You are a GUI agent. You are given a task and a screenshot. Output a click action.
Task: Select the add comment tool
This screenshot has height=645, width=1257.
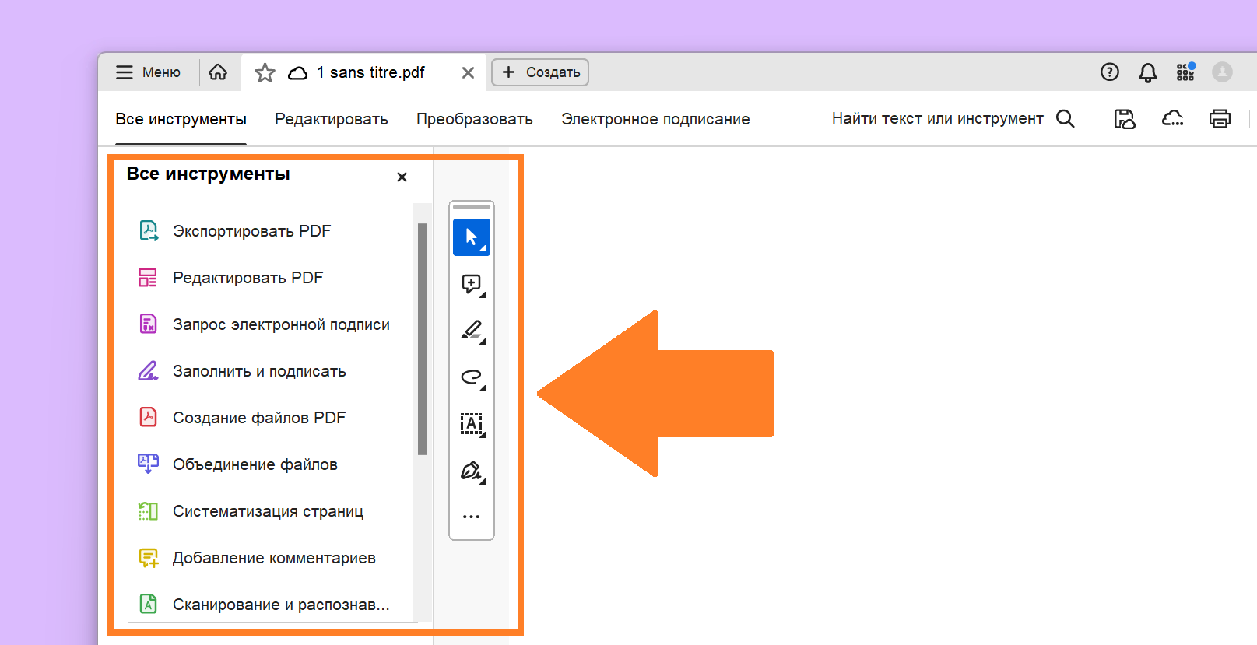[x=472, y=284]
